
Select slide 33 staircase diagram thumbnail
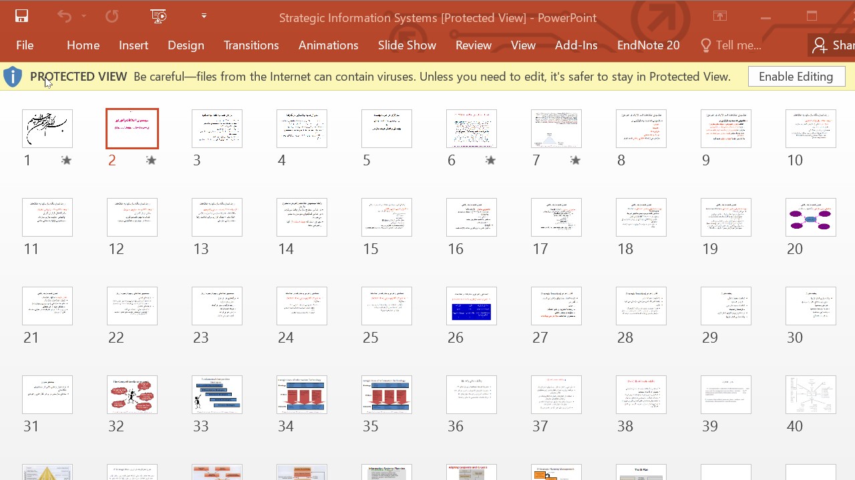point(217,395)
